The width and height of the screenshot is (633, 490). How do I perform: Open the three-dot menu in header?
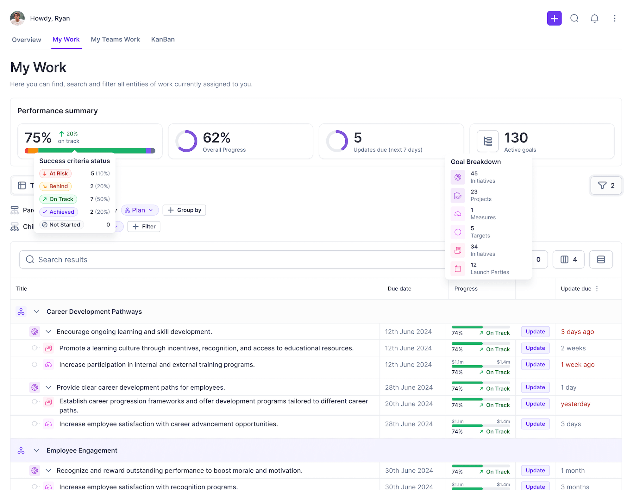coord(614,18)
